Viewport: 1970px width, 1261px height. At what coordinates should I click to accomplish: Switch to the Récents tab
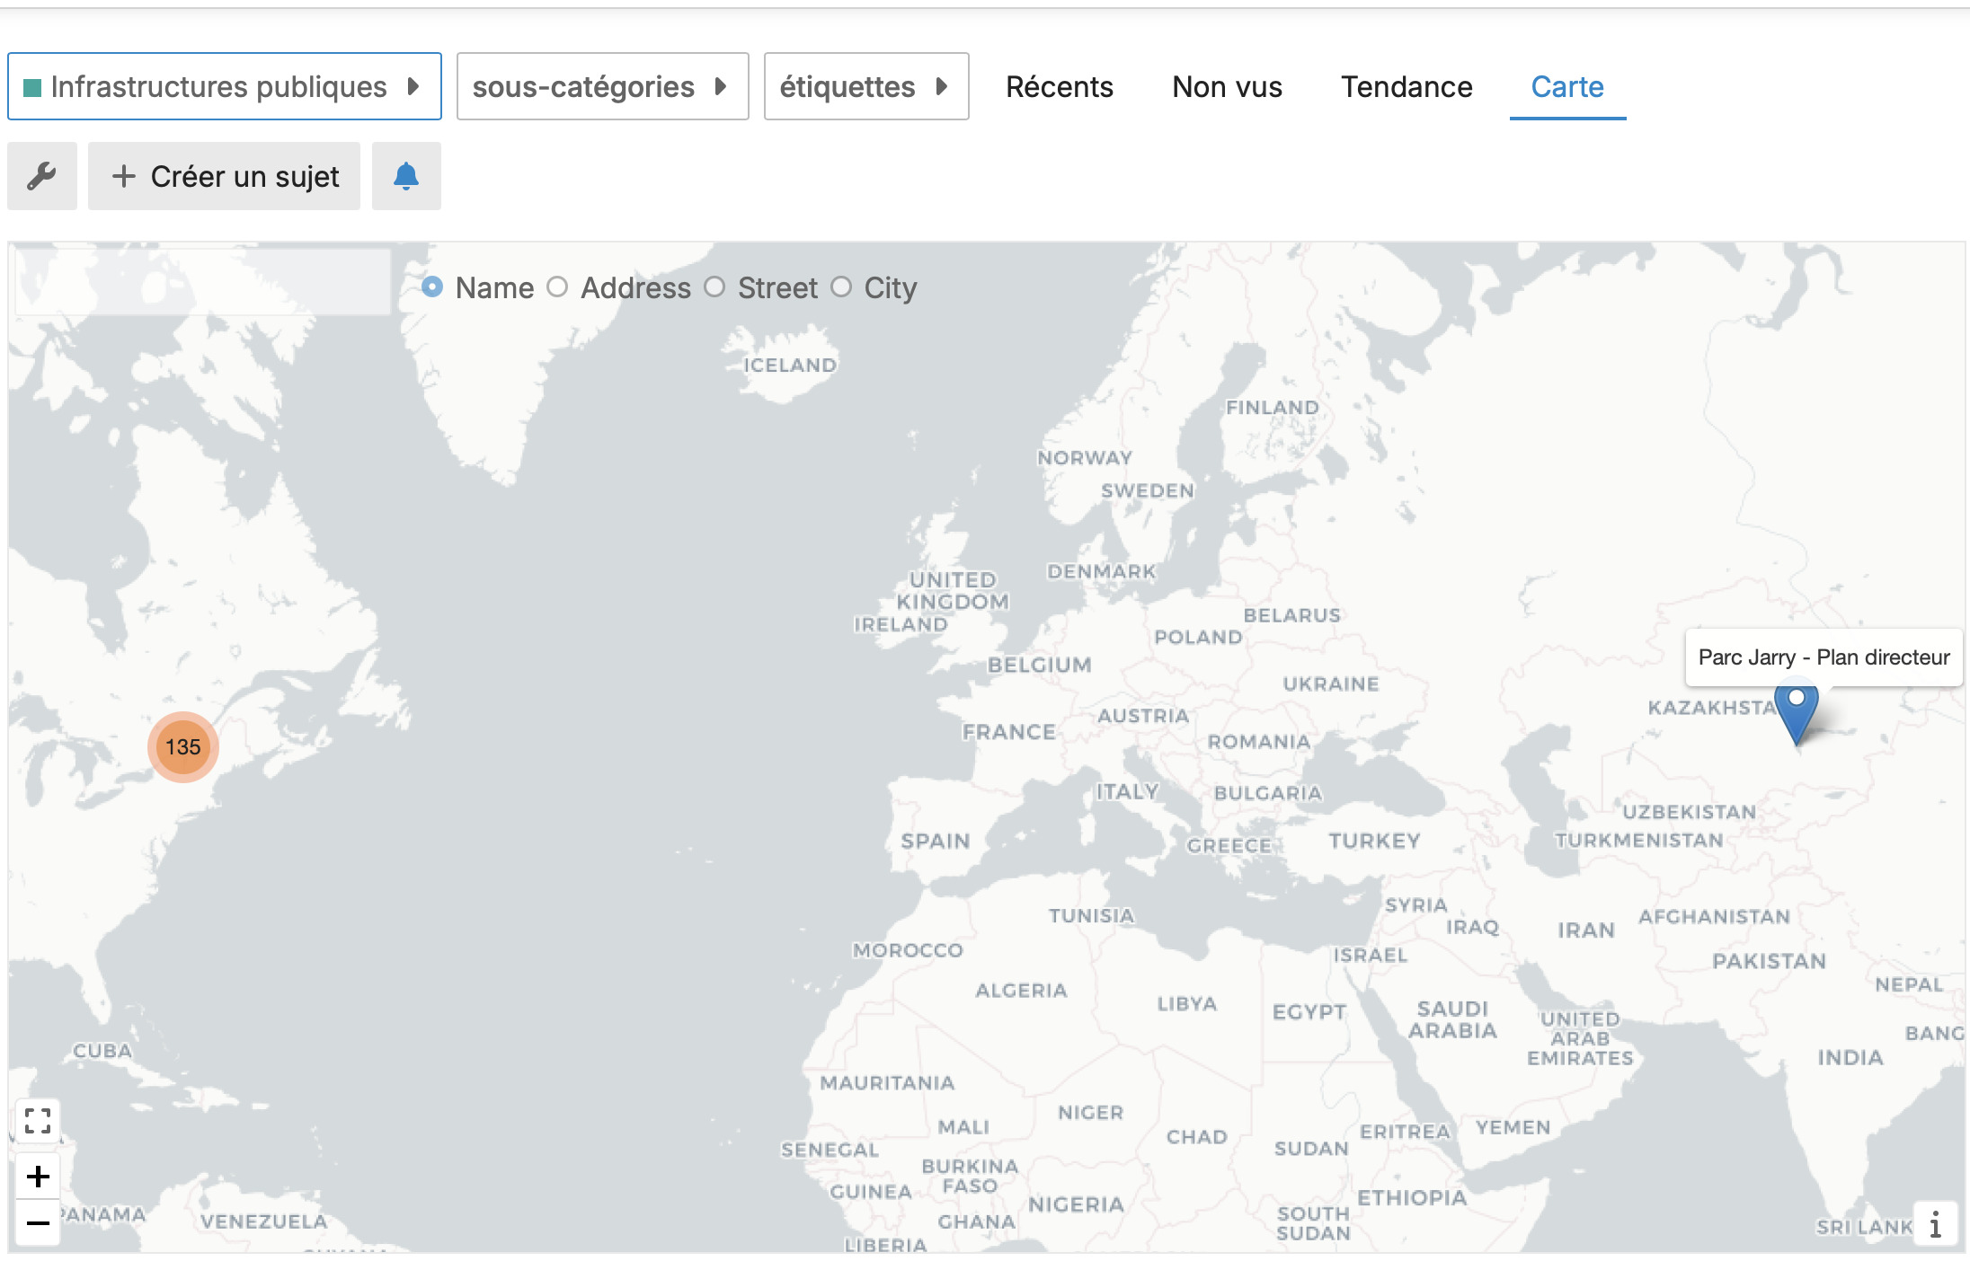(1059, 86)
